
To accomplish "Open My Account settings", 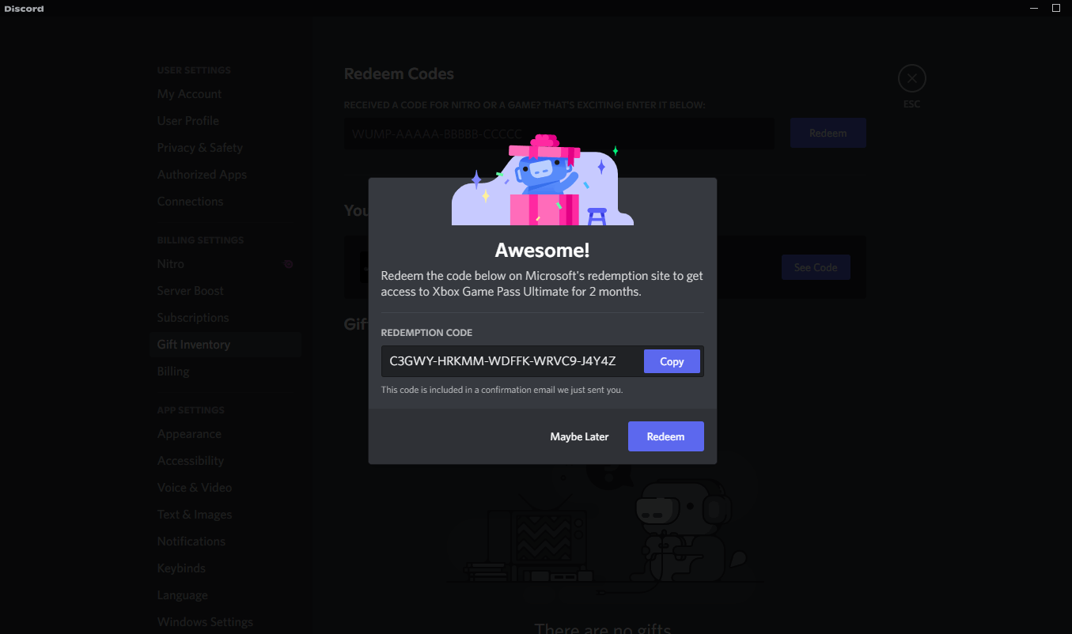I will (x=225, y=94).
